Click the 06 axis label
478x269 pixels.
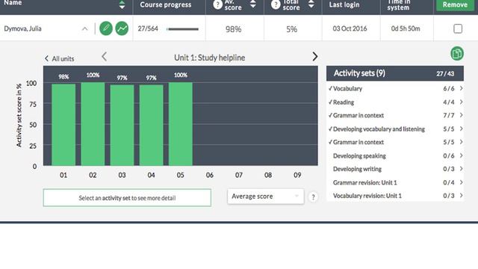[210, 175]
